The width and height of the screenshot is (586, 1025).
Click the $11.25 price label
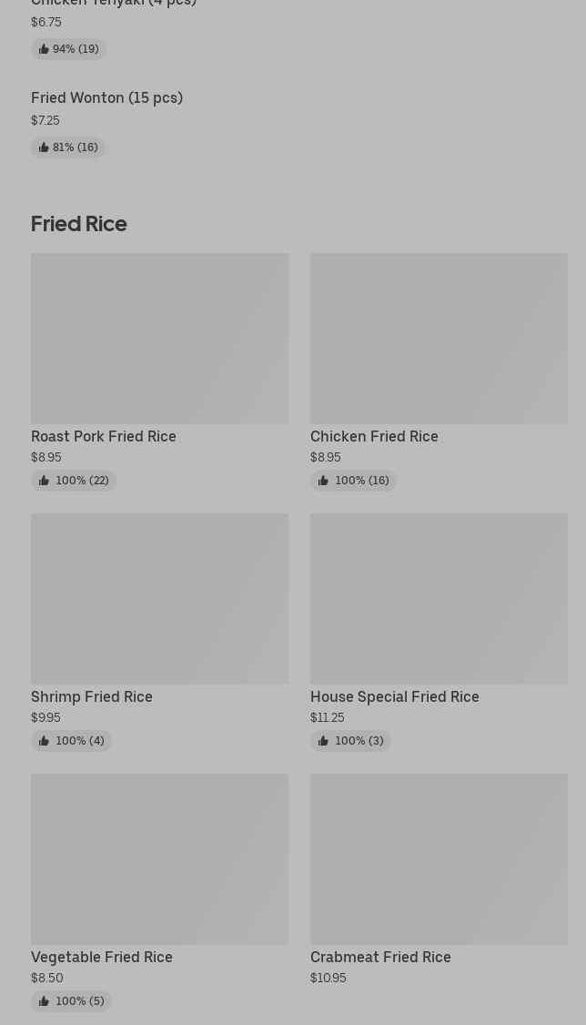click(x=328, y=718)
